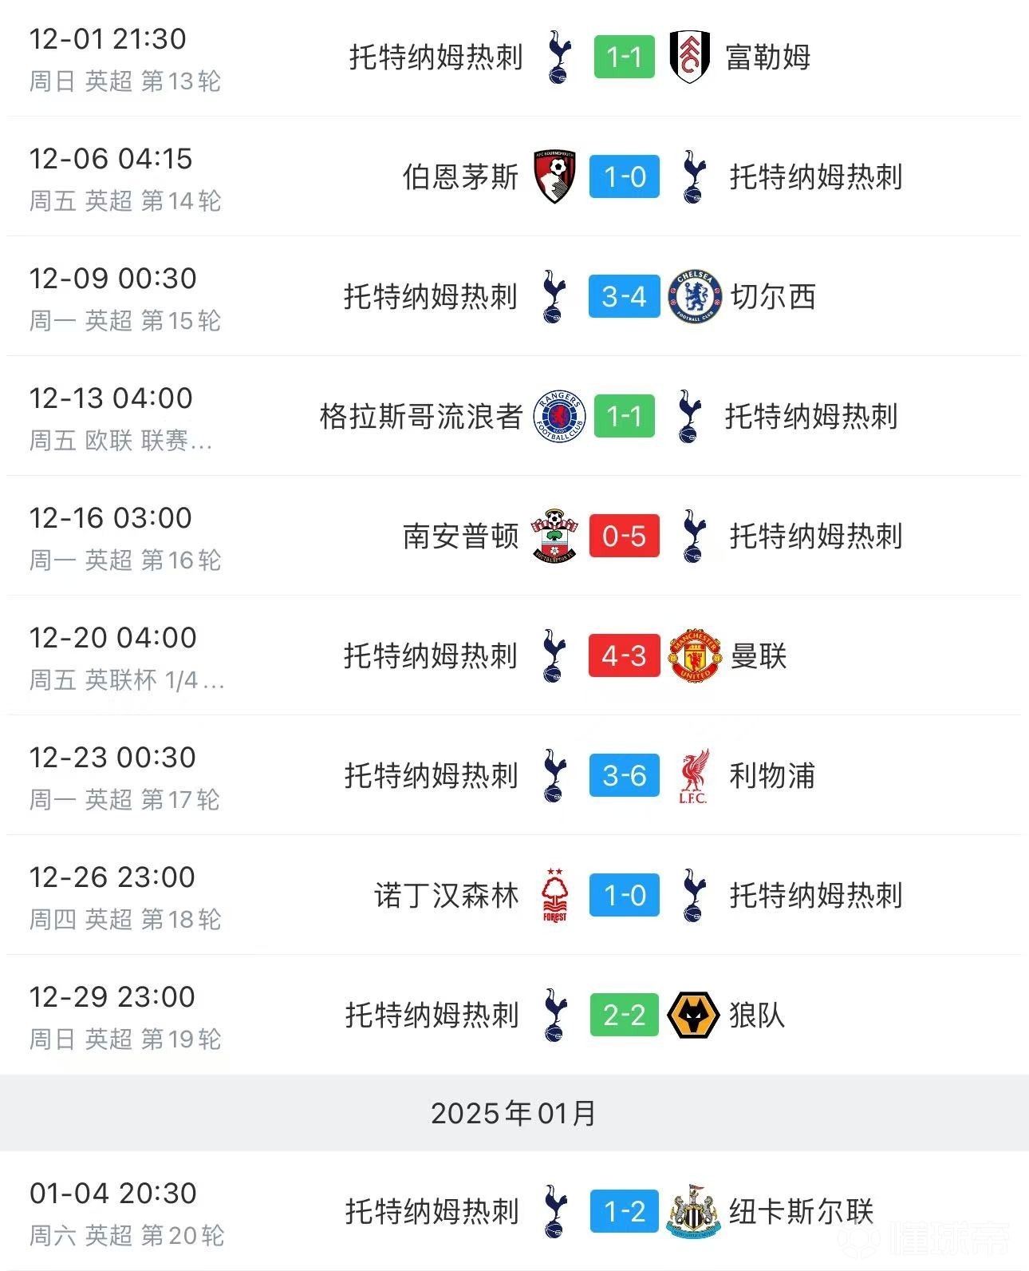The height and width of the screenshot is (1271, 1029).
Task: Tap the green 2-2 score badge
Action: point(624,1015)
